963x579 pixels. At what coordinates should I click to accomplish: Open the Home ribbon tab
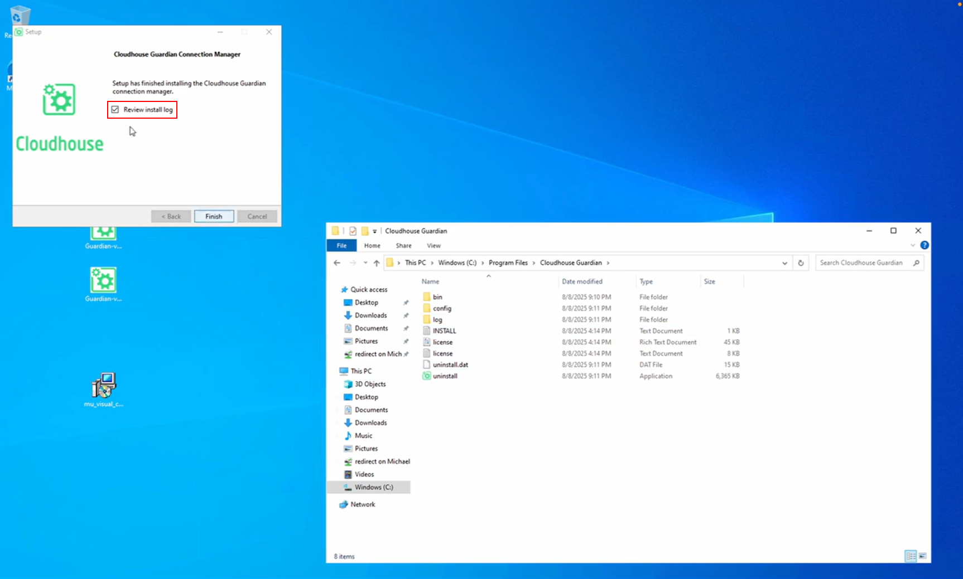372,246
